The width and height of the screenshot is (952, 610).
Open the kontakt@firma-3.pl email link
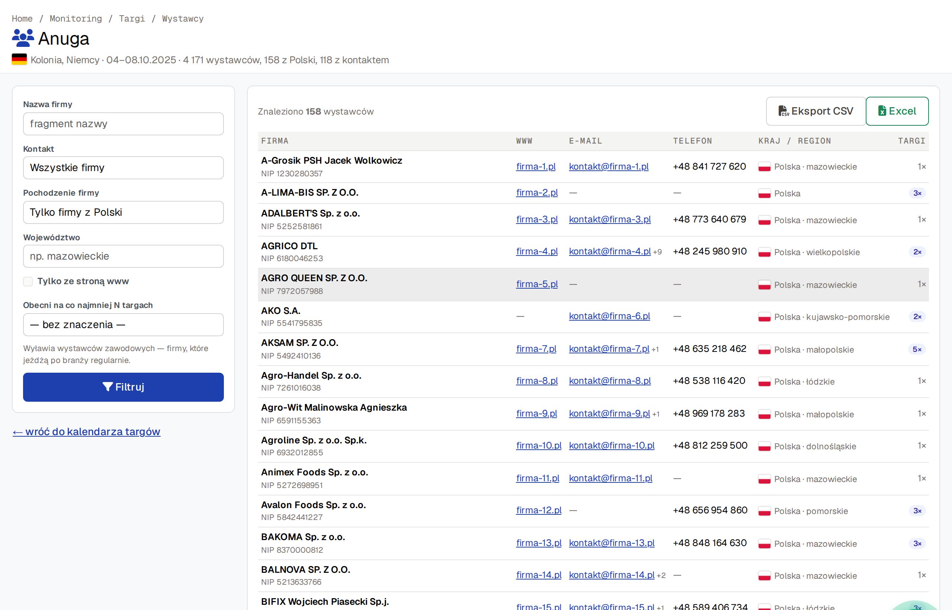pos(610,219)
